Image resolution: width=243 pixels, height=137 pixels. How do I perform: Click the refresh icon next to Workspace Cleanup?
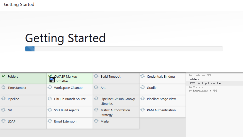tap(50, 87)
